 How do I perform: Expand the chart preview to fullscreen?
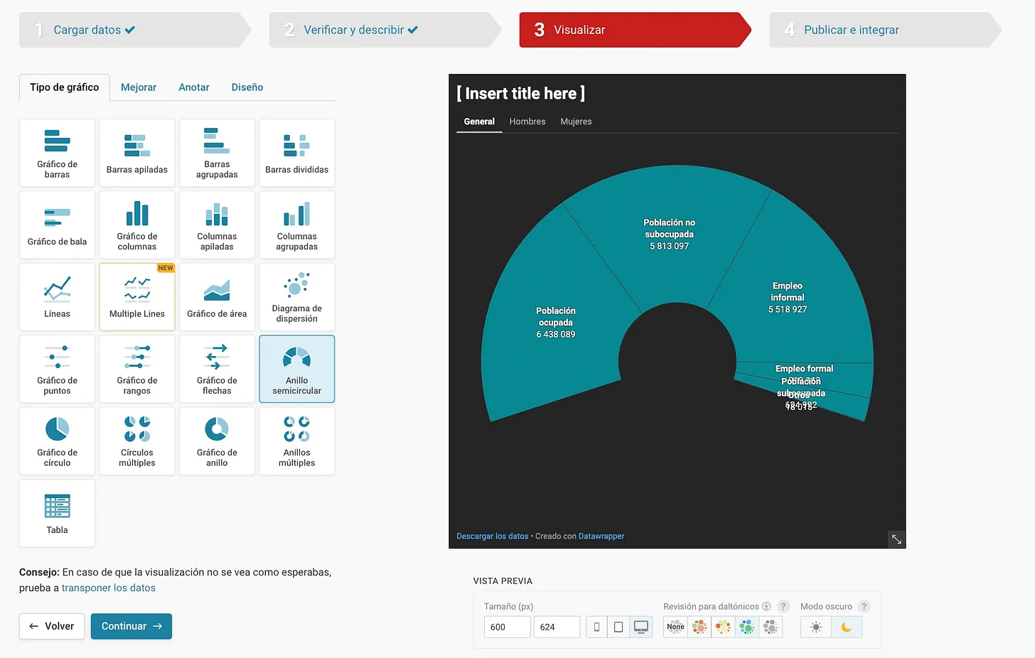896,539
